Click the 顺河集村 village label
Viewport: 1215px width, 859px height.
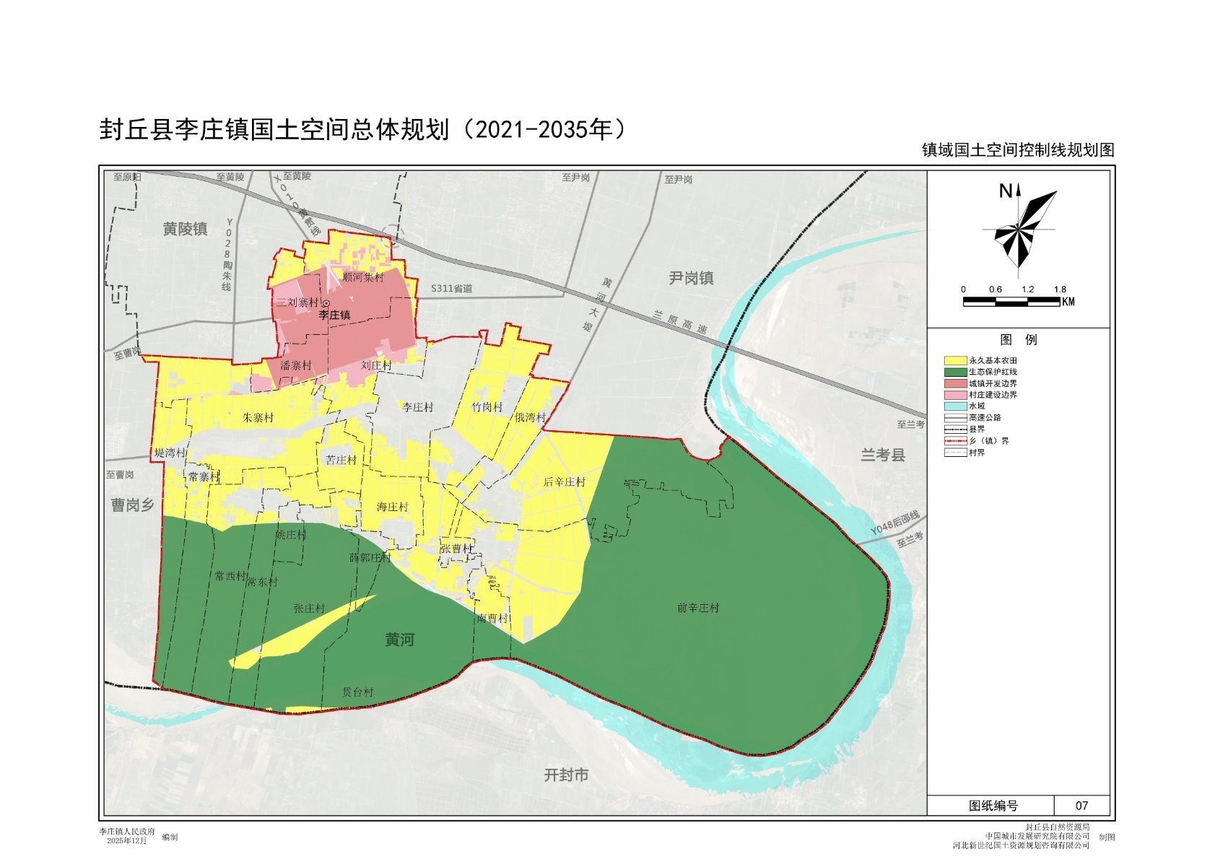pos(363,277)
